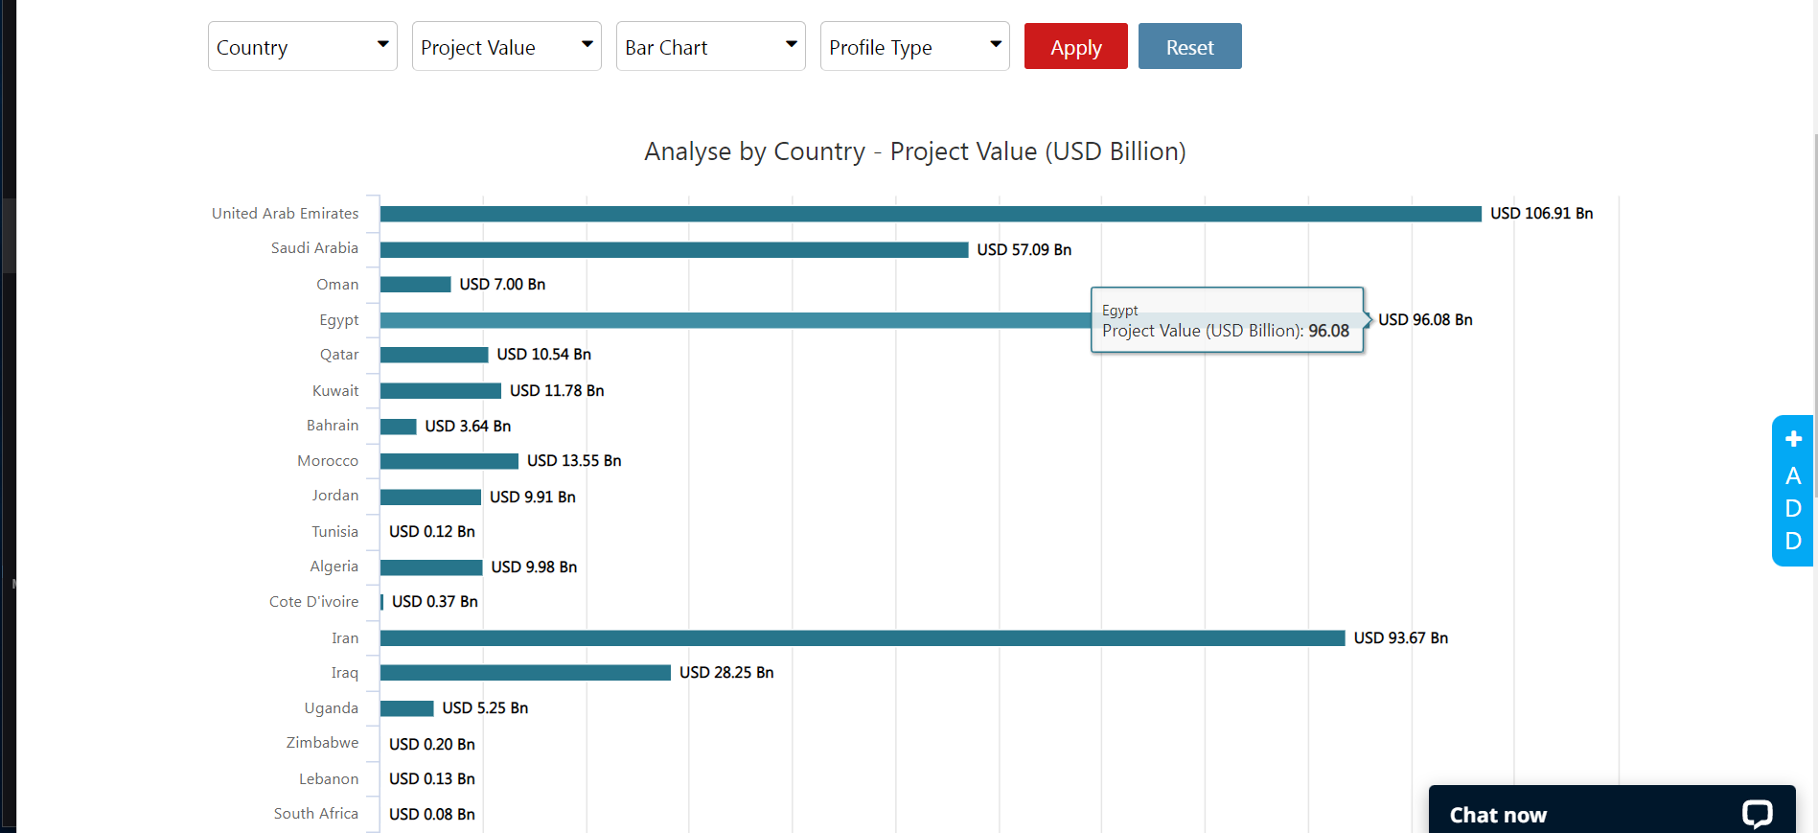
Task: Click the Algeria bar
Action: pyautogui.click(x=431, y=567)
